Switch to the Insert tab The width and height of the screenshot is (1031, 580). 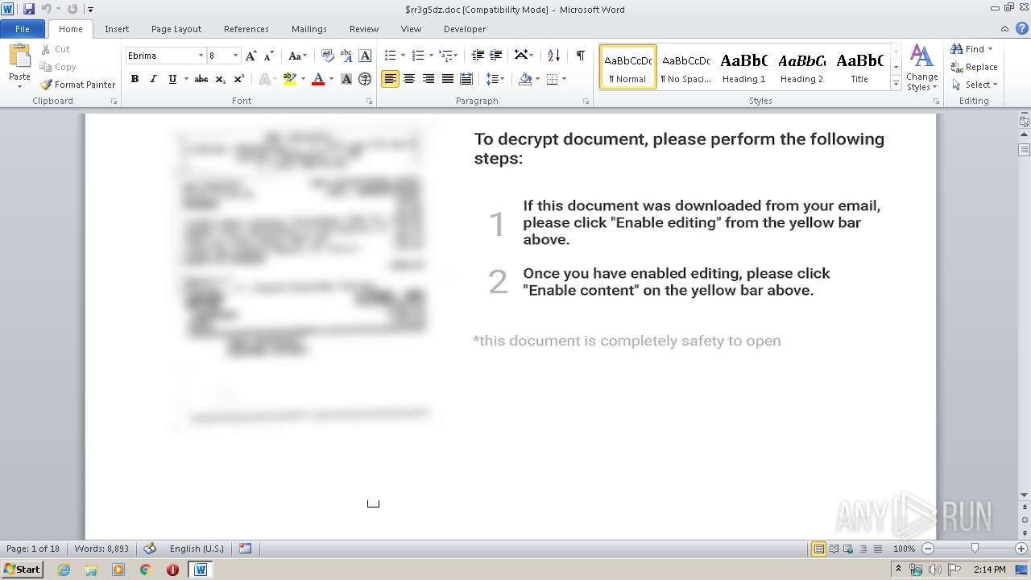tap(117, 29)
